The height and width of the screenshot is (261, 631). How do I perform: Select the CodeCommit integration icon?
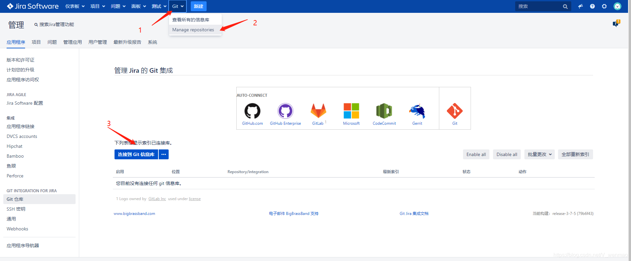pyautogui.click(x=384, y=111)
